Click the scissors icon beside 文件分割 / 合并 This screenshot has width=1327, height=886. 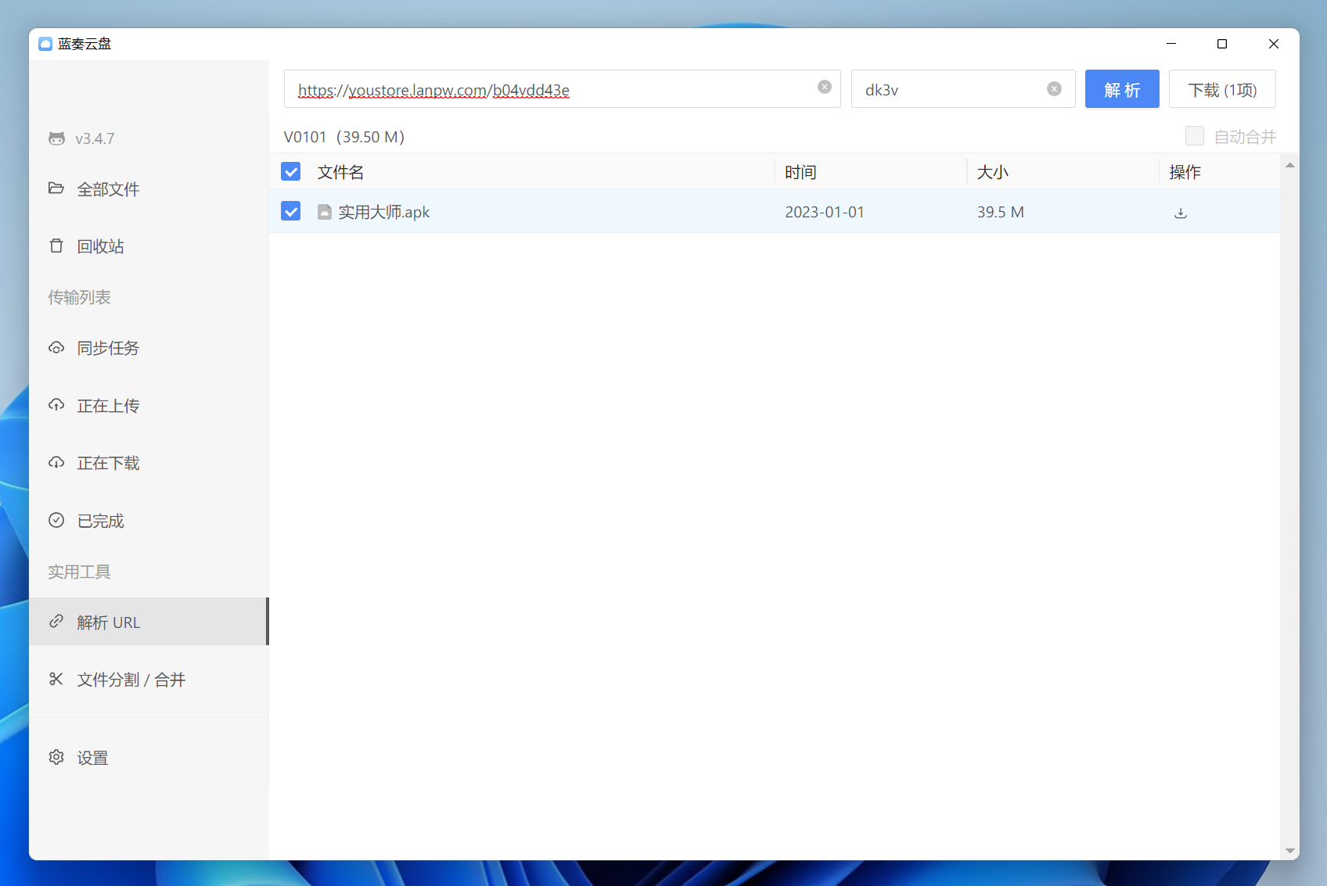tap(56, 679)
